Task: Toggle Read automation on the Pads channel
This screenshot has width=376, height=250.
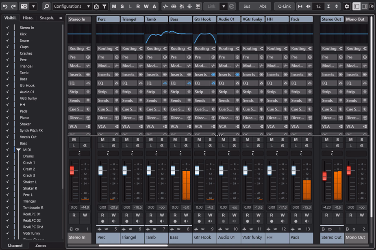Action: 296,215
